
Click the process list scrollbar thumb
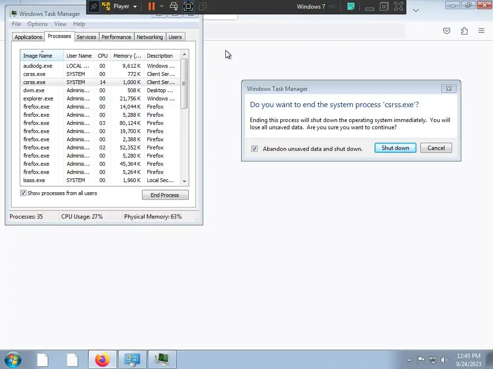[184, 84]
